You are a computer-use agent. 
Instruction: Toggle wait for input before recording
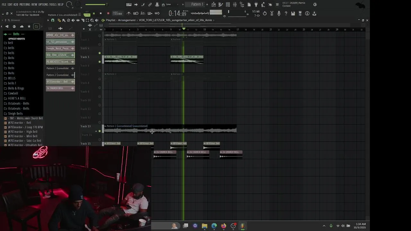click(x=136, y=13)
